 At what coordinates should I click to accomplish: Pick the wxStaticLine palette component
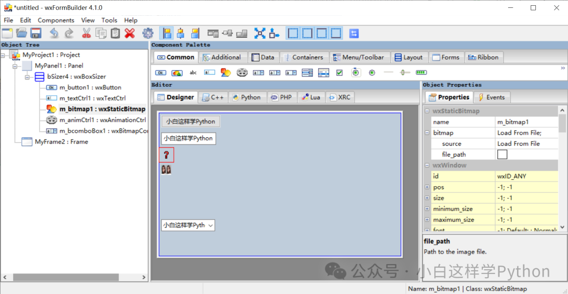(388, 73)
